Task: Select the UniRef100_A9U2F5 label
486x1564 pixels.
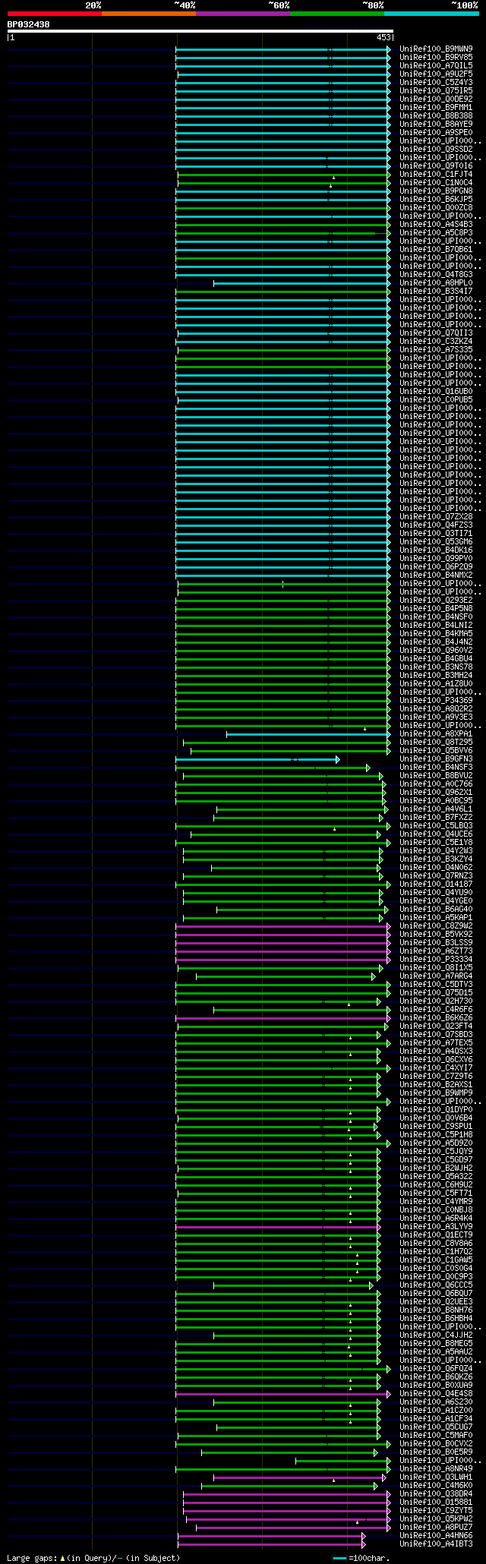Action: (x=436, y=74)
